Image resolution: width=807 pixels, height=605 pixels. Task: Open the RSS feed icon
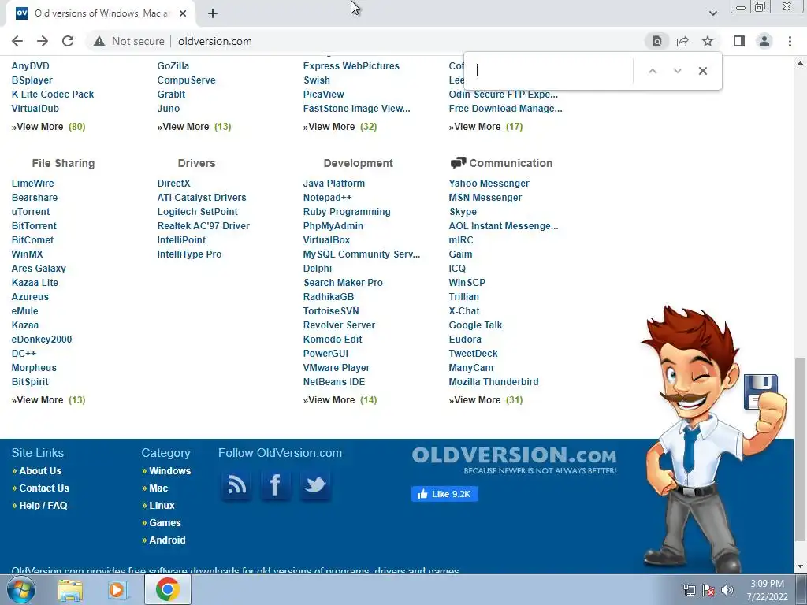tap(236, 484)
